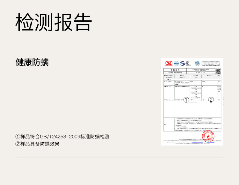This screenshot has height=185, width=239.
Task: Click the table header row in the report
Action: point(192,76)
